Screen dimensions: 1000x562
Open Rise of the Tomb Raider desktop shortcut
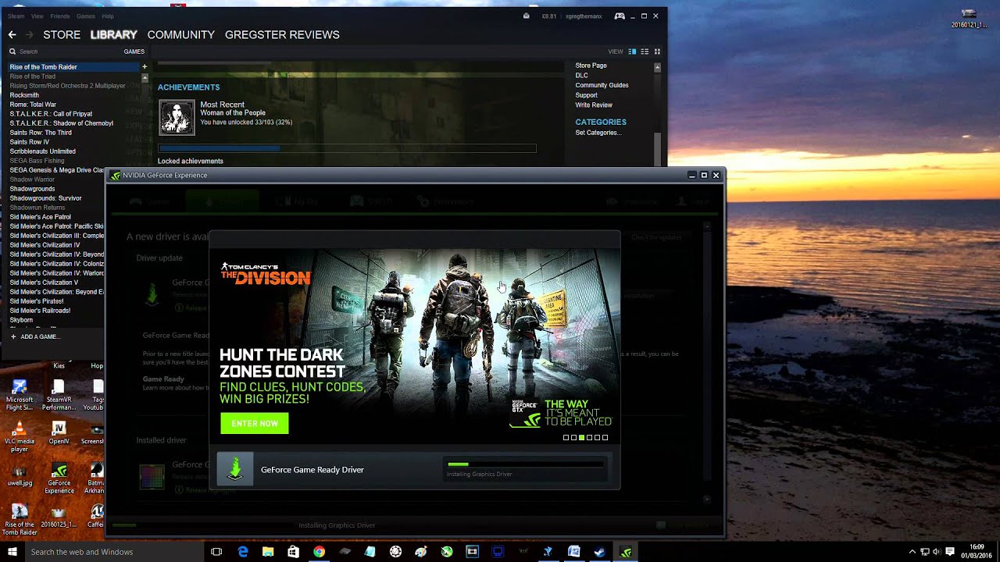pyautogui.click(x=20, y=520)
